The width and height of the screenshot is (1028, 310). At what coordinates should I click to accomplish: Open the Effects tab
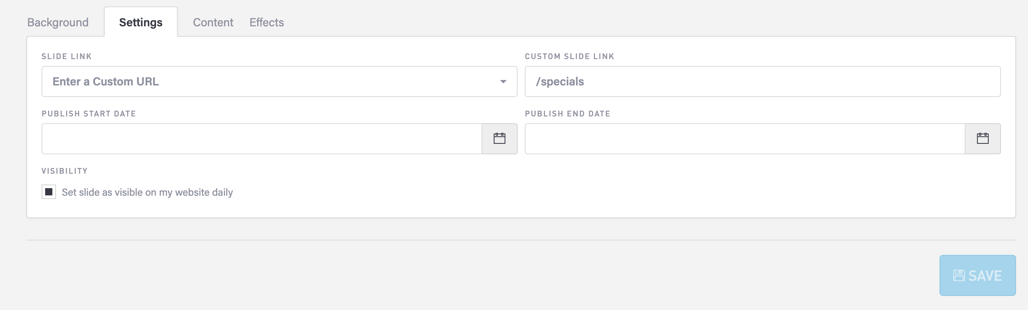point(267,22)
